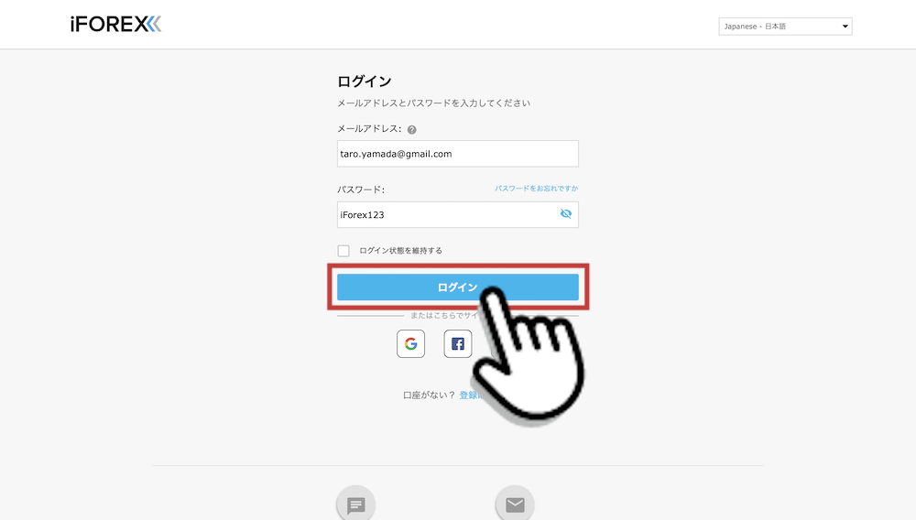This screenshot has height=520, width=916.
Task: Click the email address help icon
Action: click(x=412, y=130)
